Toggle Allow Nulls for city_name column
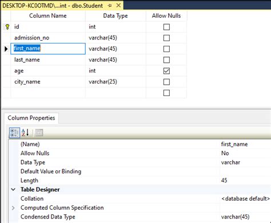This screenshot has height=223, width=271. [x=166, y=82]
